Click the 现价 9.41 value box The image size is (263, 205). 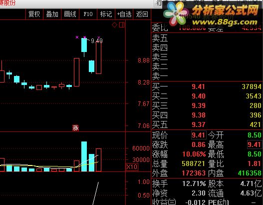[x=199, y=135]
